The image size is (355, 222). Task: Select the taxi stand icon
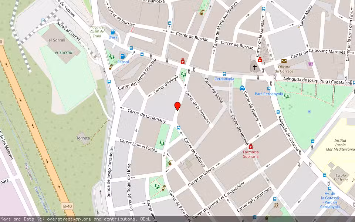click(x=242, y=88)
